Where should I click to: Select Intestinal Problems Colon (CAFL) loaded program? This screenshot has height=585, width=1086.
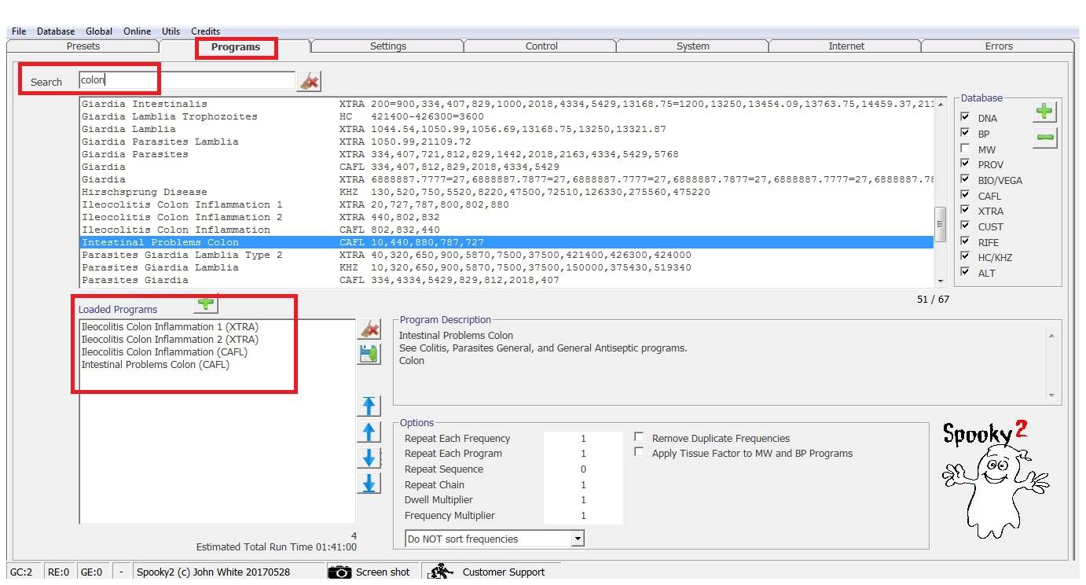pyautogui.click(x=156, y=364)
